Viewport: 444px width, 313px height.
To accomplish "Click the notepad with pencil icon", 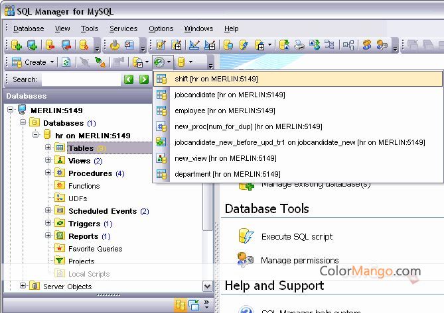I will [x=161, y=45].
